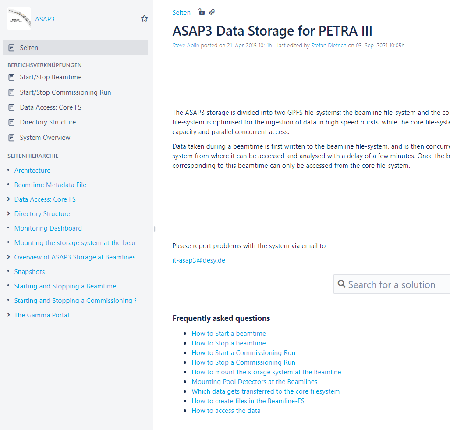Click the Seiten page icon in sidebar
This screenshot has width=450, height=430.
[x=11, y=48]
